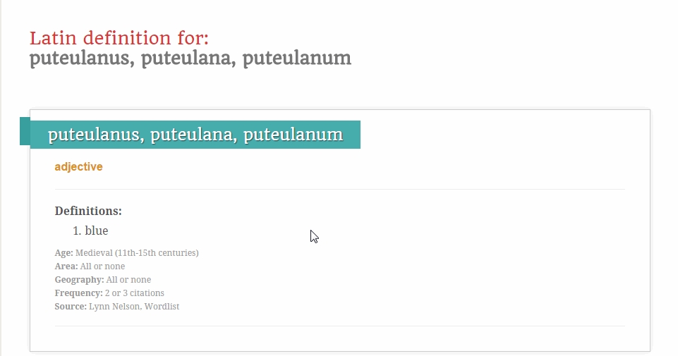Click the numeral '1.' before blue
Viewport: 678px width, 356px height.
click(x=77, y=231)
